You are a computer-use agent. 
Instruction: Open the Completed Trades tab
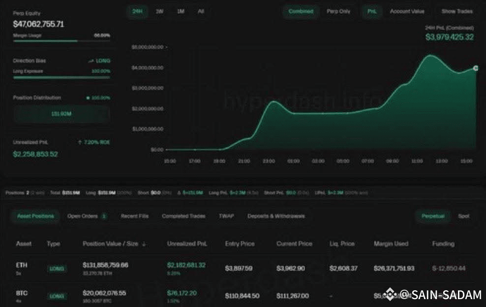[183, 216]
